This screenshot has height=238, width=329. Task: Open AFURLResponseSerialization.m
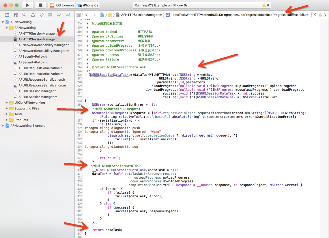(37, 85)
